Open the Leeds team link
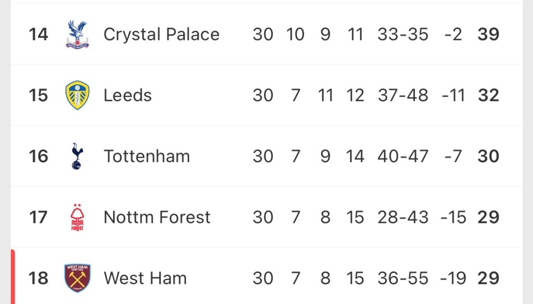Screen dimensions: 533x304 [128, 95]
